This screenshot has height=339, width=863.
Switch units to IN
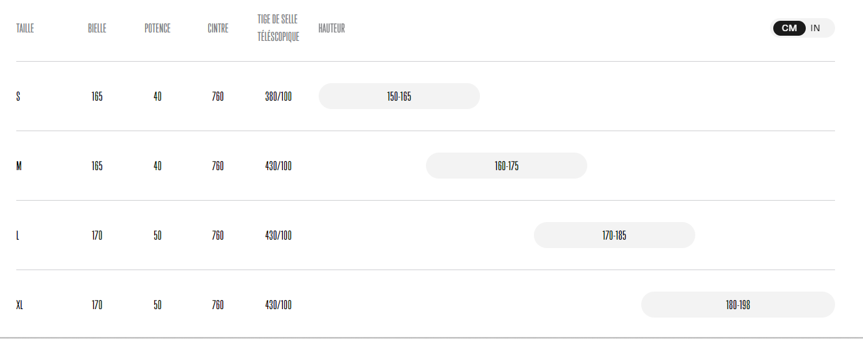[x=816, y=28]
